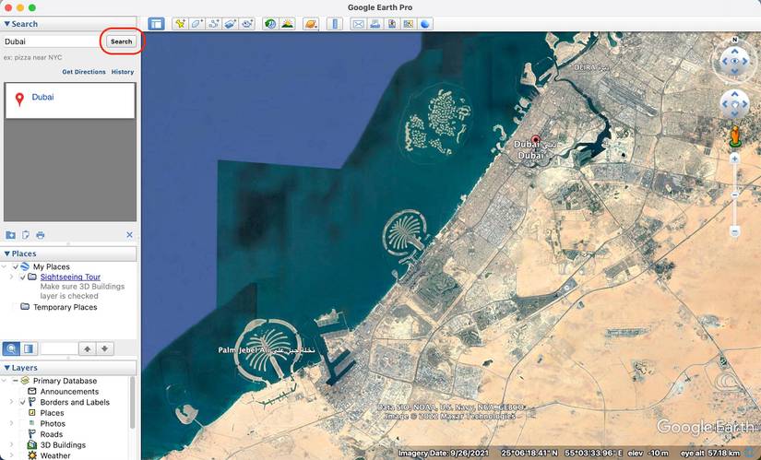Show historical imagery with the clock icon

click(270, 24)
